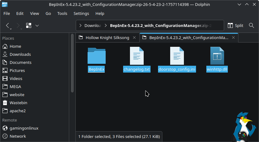The height and width of the screenshot is (142, 259).
Task: Open the File menu
Action: 7,14
